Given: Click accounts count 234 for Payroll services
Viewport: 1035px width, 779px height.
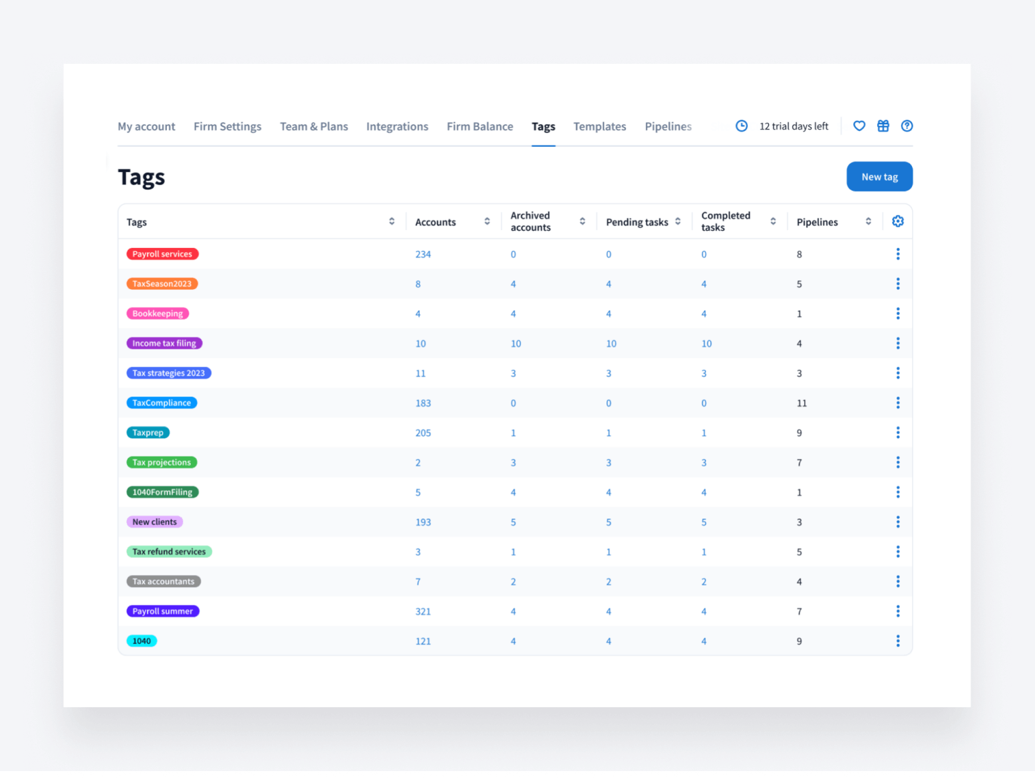Looking at the screenshot, I should pyautogui.click(x=423, y=255).
